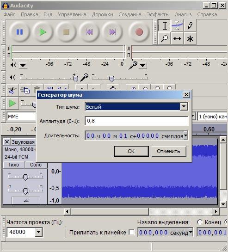Open the Эффекты menu
This screenshot has height=252, width=228.
pyautogui.click(x=158, y=14)
